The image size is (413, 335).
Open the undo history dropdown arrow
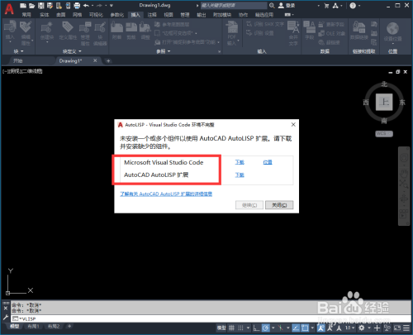(93, 6)
